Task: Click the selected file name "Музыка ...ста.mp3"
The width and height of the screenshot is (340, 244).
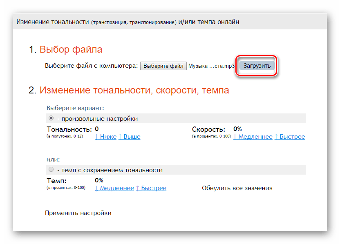Action: (211, 66)
